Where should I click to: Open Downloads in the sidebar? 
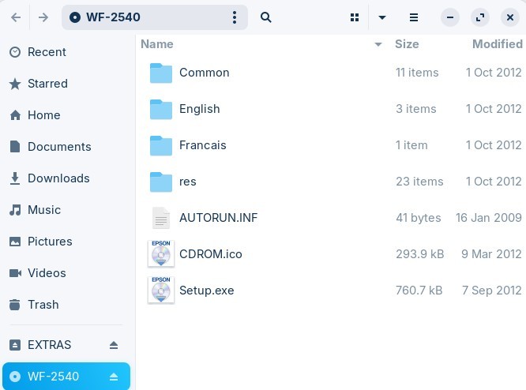[x=68, y=178]
